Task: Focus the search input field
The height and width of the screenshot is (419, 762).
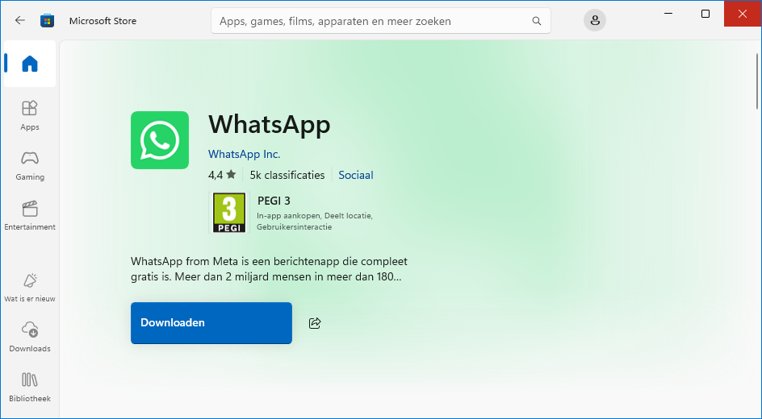Action: coord(380,21)
